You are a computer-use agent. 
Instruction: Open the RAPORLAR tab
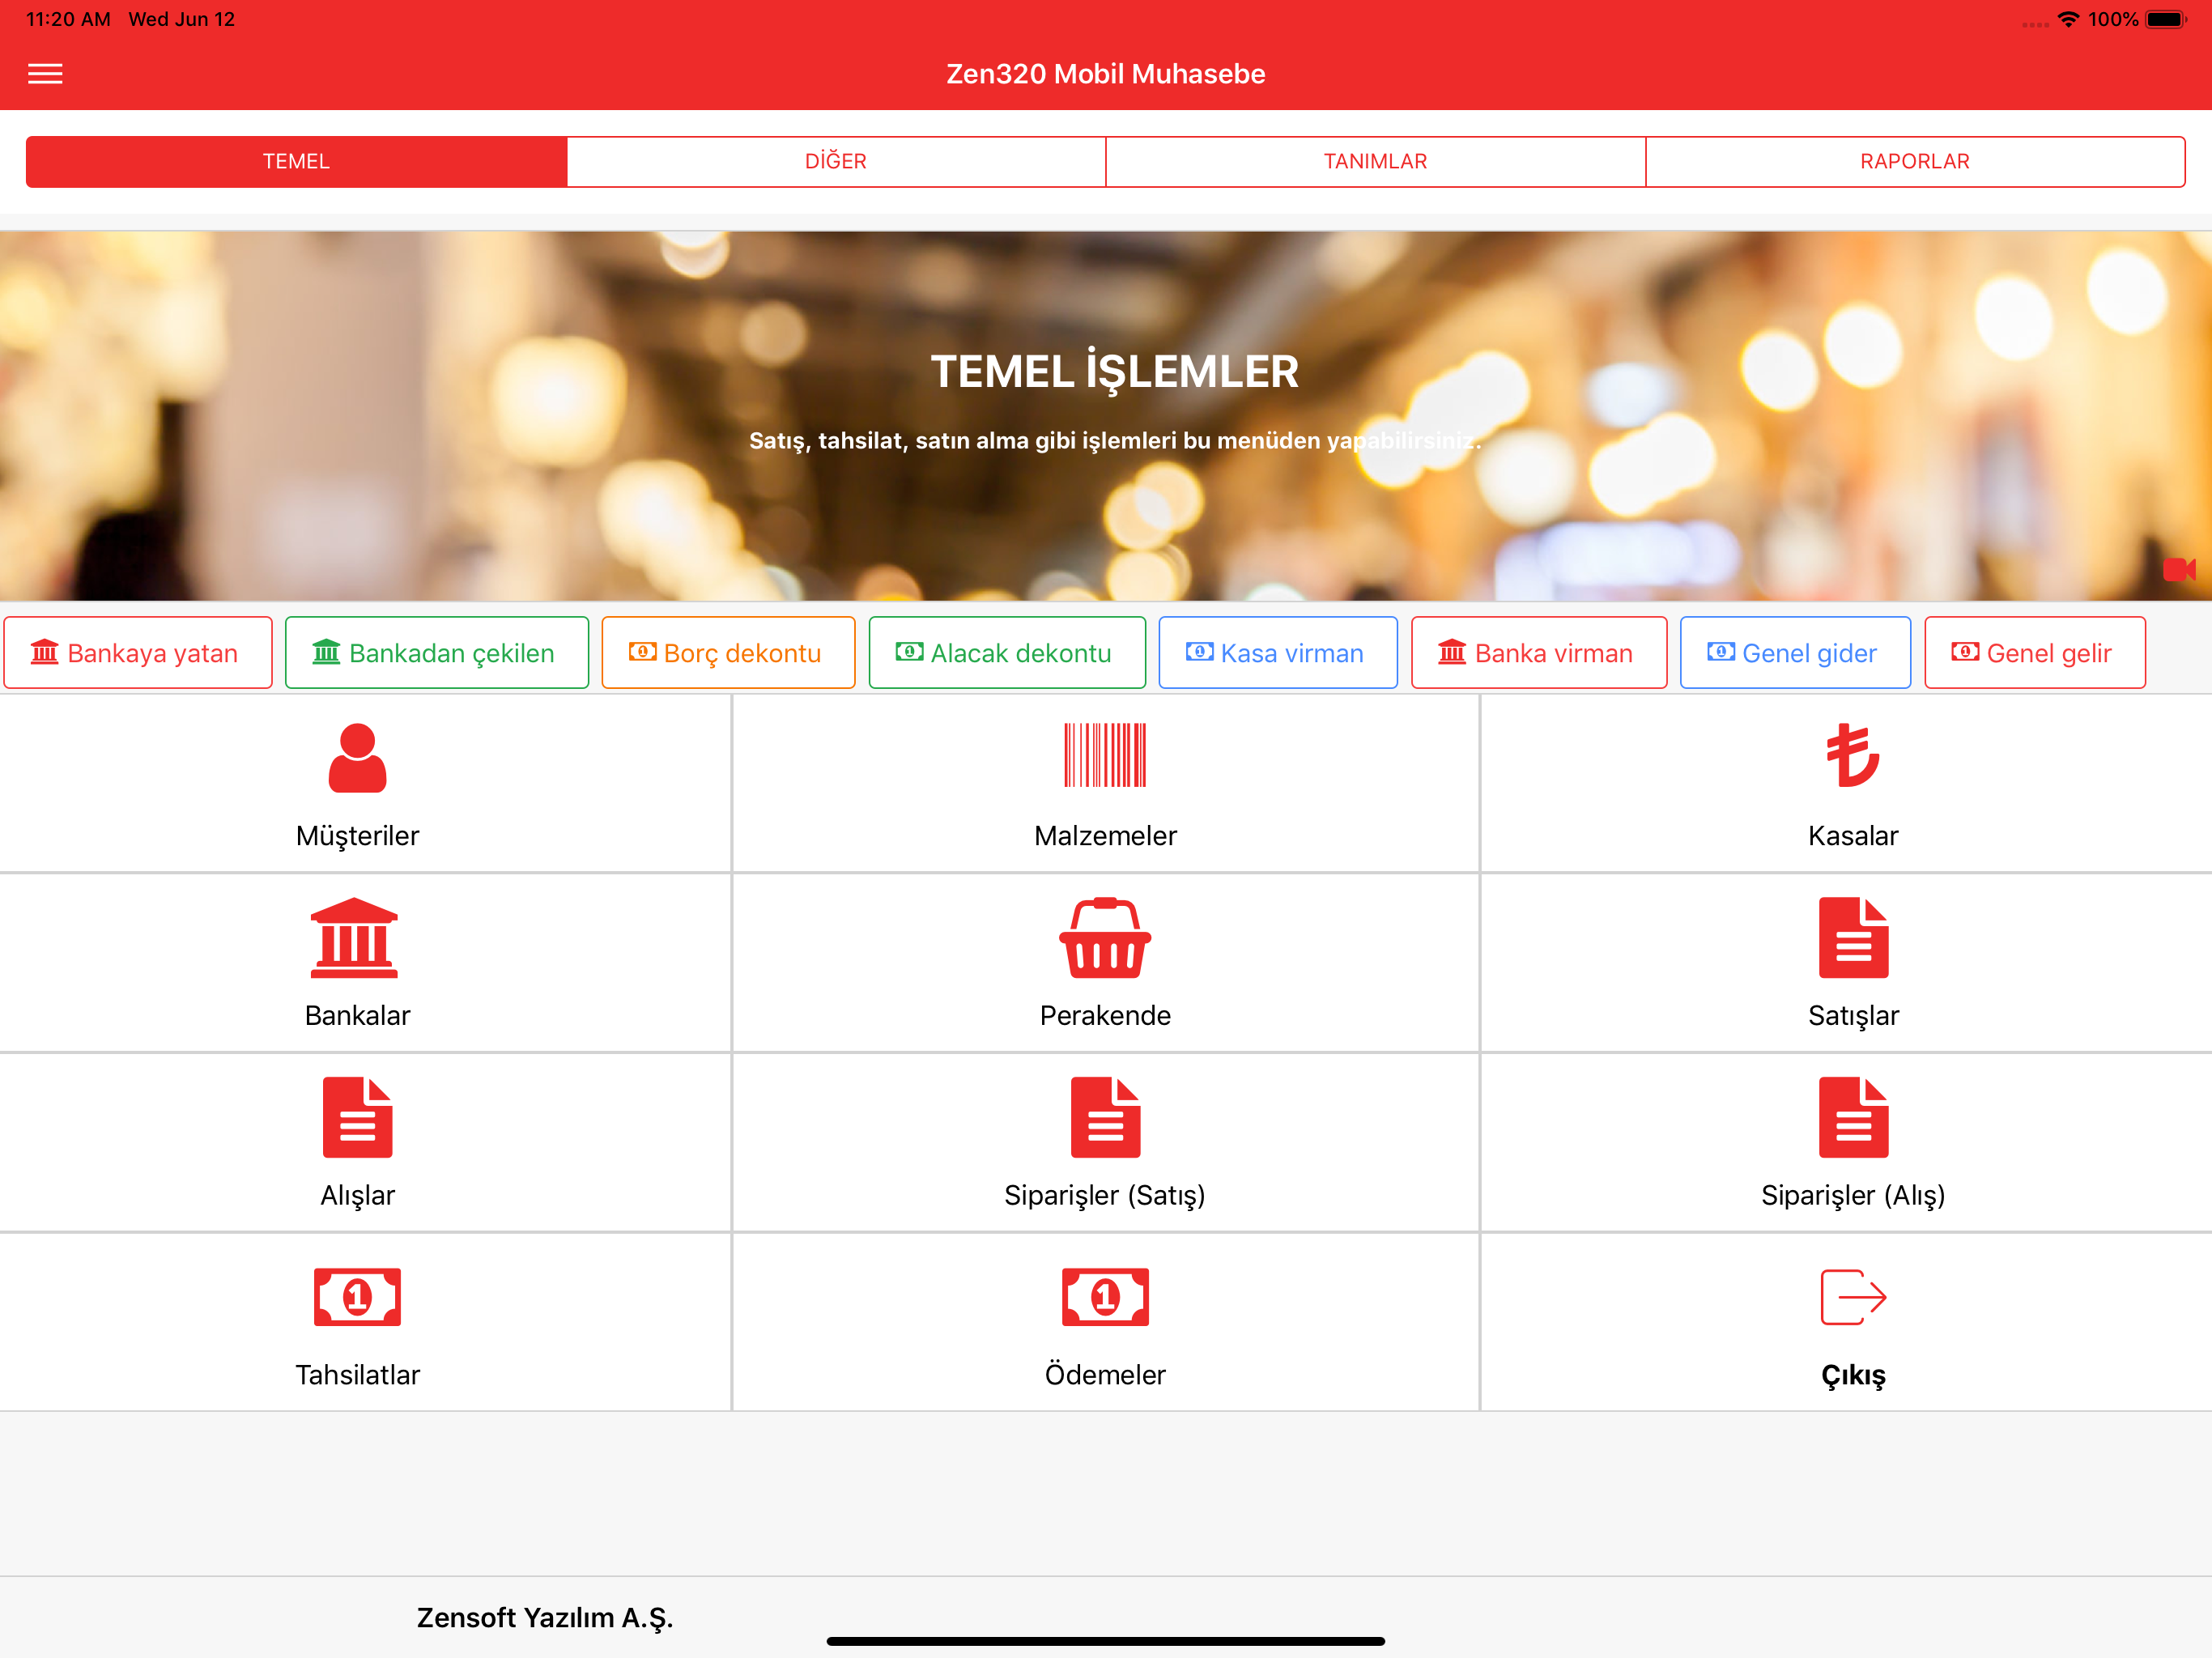(1915, 161)
